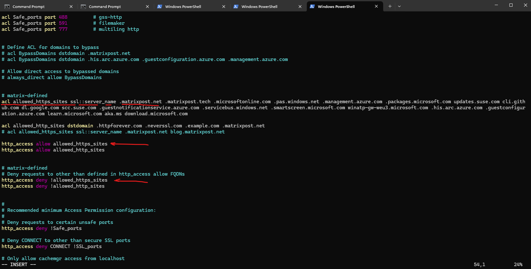
Task: Select the active Windows PowerShell tab
Action: (344, 6)
